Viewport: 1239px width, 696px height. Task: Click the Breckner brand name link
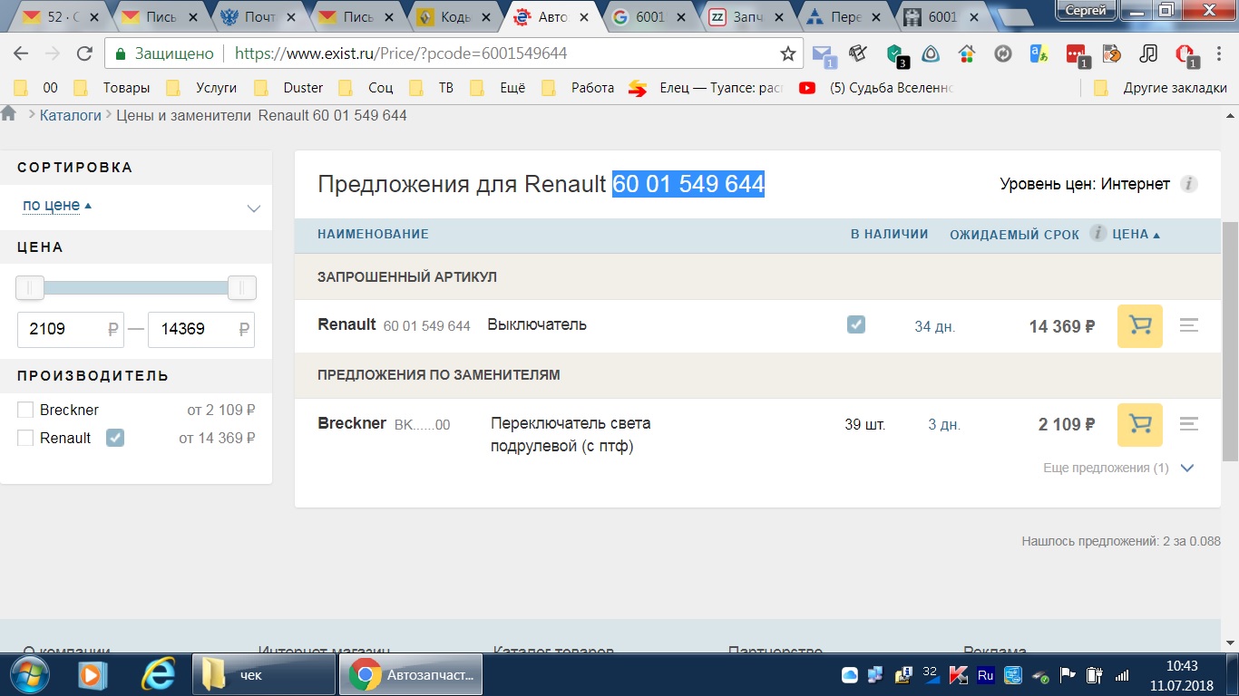coord(352,423)
